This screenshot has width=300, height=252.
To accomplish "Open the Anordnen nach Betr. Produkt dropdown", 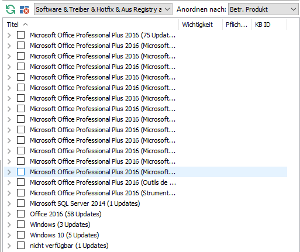I will 263,9.
